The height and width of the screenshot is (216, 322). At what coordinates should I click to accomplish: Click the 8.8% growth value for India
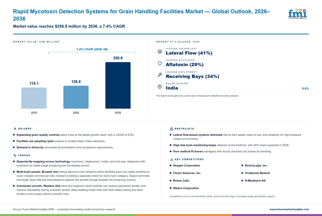coord(305,88)
